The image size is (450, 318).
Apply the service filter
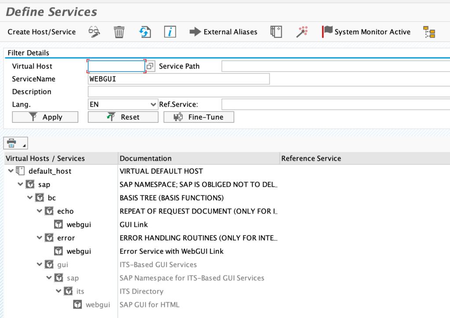tap(45, 117)
